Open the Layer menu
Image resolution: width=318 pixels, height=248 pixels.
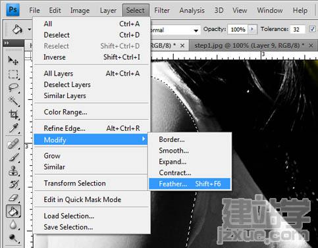[108, 11]
